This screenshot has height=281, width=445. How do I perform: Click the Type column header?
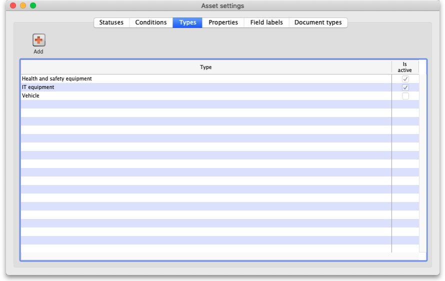coord(205,67)
